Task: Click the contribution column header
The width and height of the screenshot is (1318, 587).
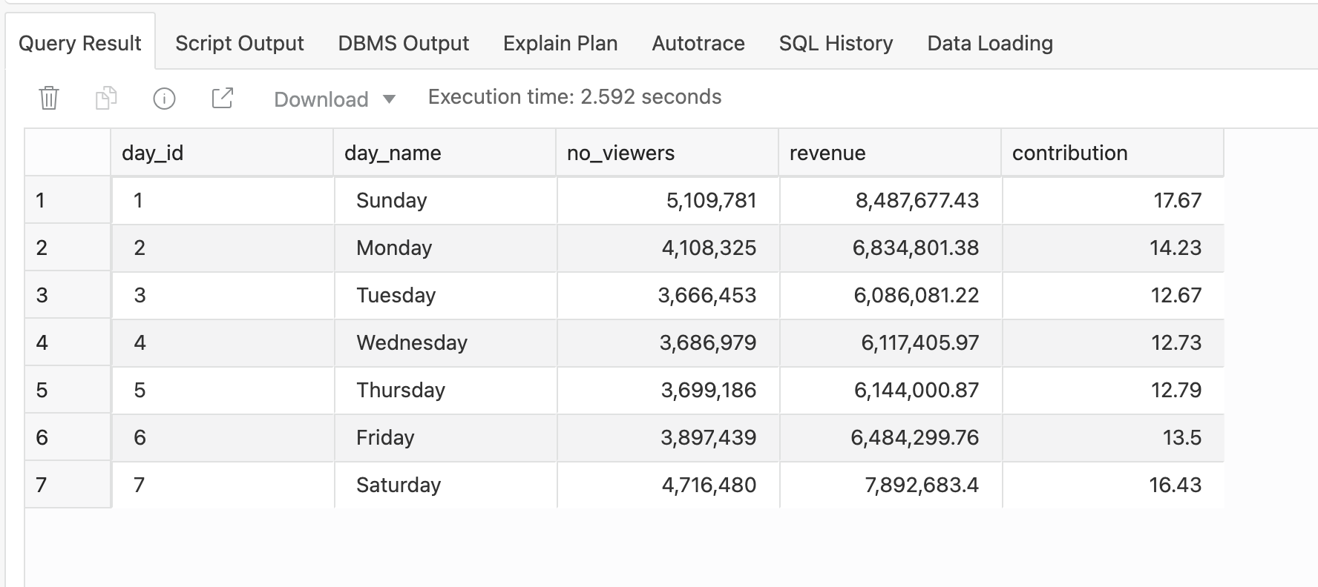Action: 1112,153
